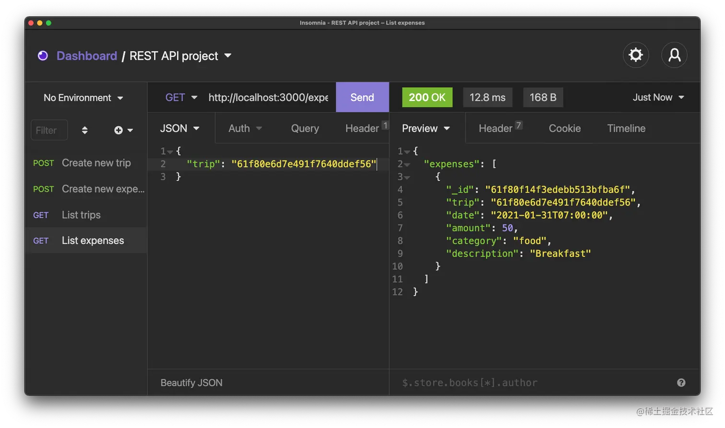The image size is (725, 428).
Task: Collapse the expense object on response line 3
Action: coord(407,178)
